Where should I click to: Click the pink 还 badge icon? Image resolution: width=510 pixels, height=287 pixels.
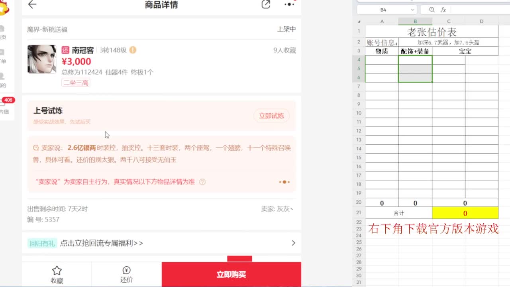[65, 50]
